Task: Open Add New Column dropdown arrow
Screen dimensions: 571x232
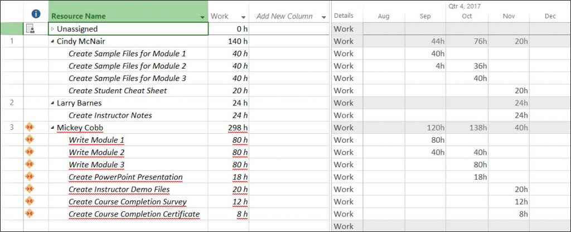Action: coord(324,17)
